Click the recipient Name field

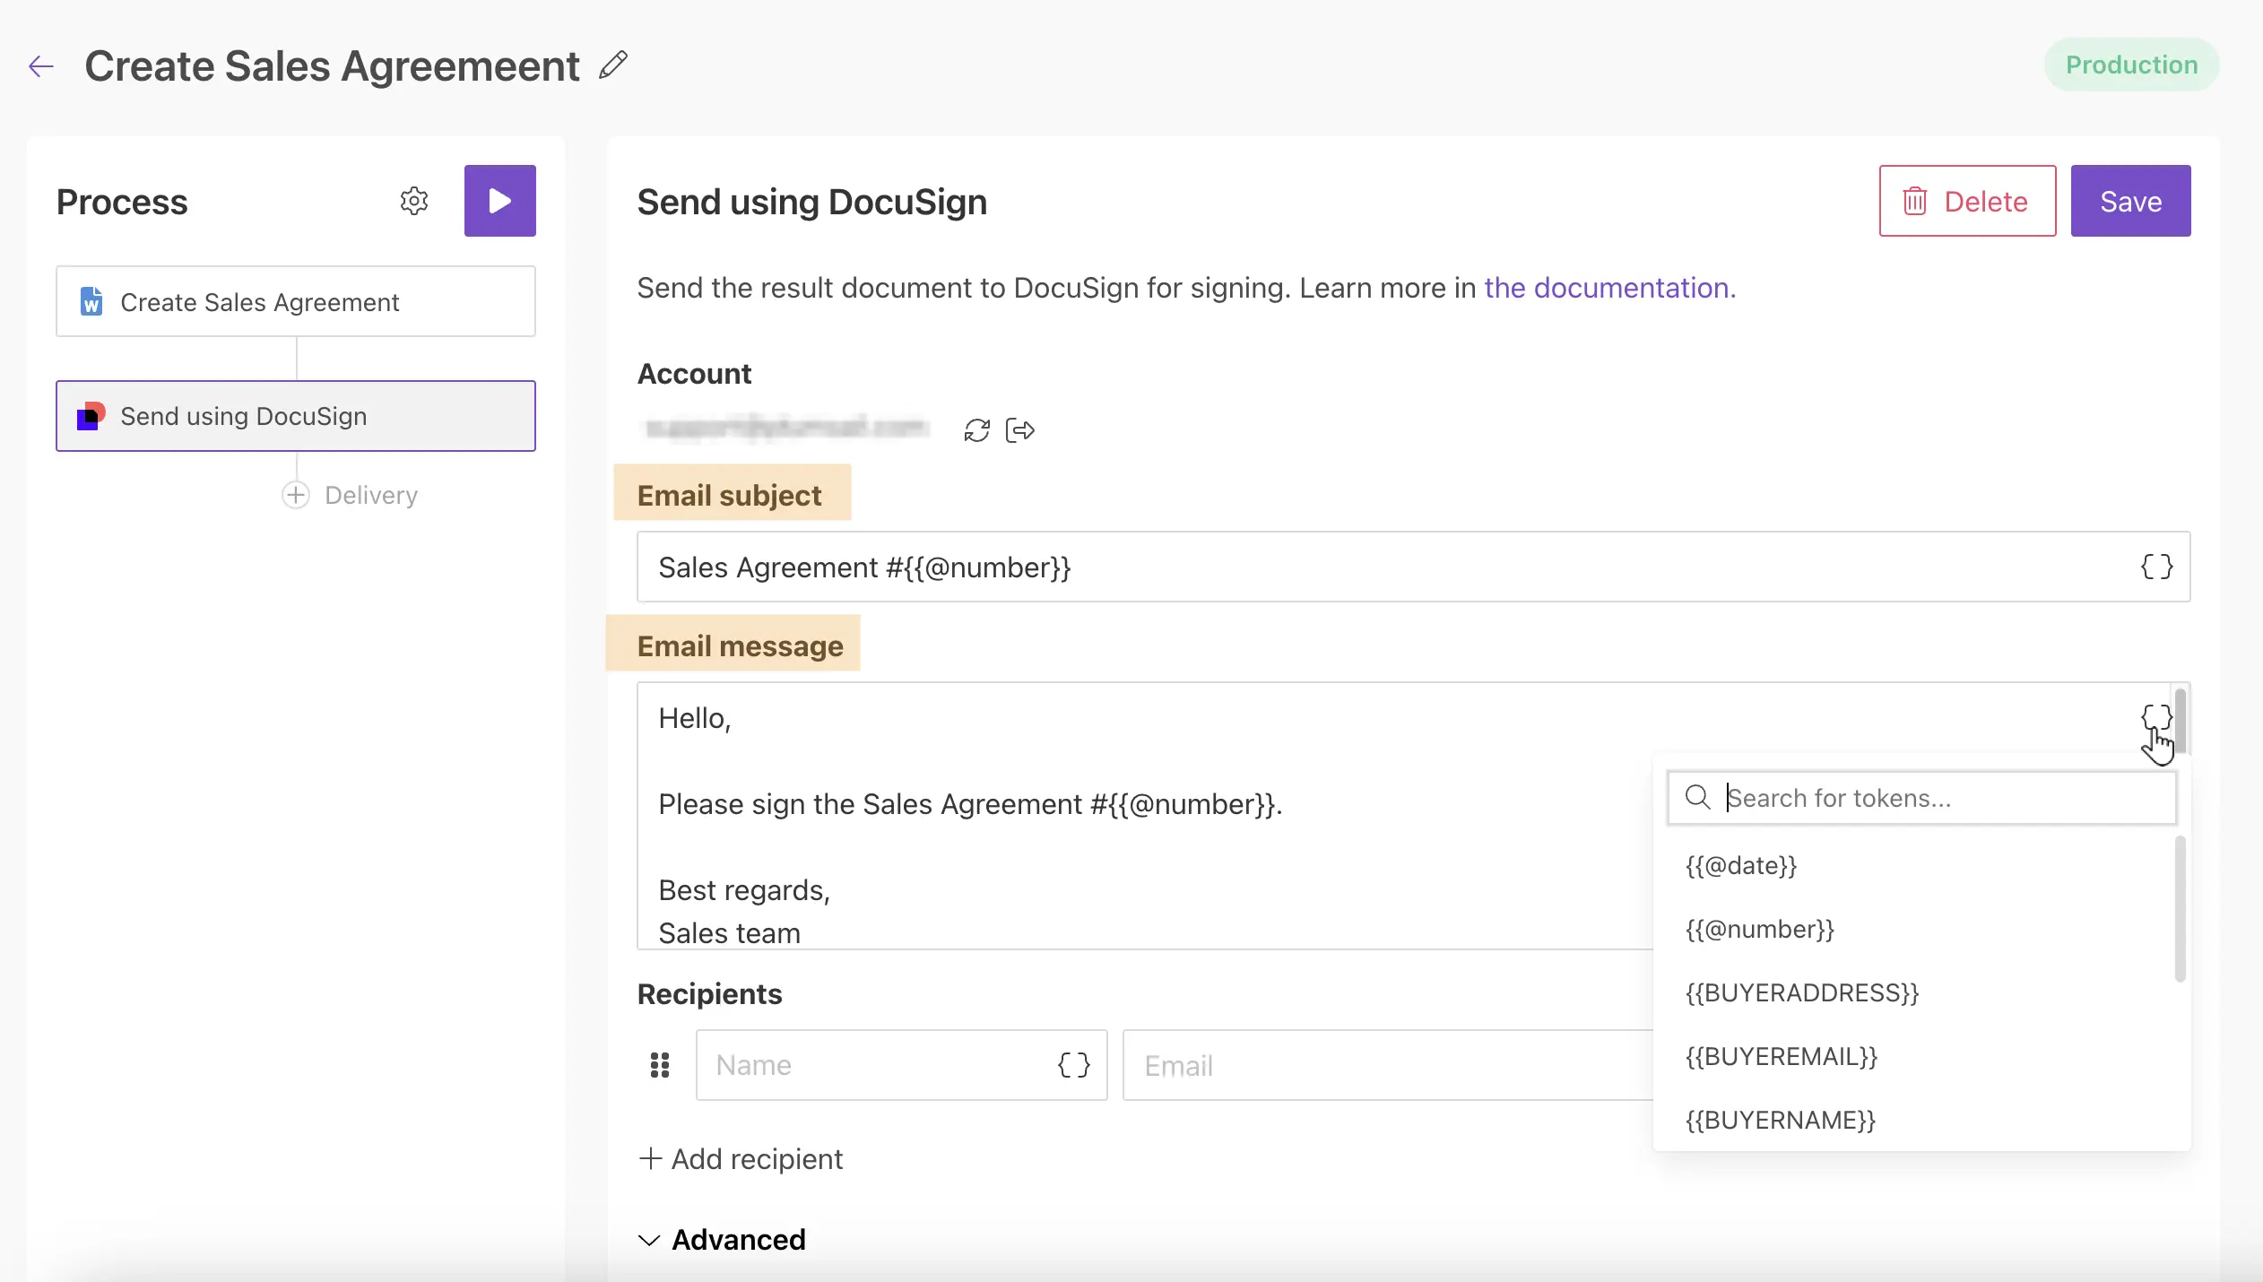click(x=901, y=1065)
